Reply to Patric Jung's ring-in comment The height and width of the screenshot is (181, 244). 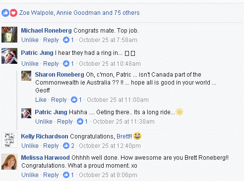(51, 64)
